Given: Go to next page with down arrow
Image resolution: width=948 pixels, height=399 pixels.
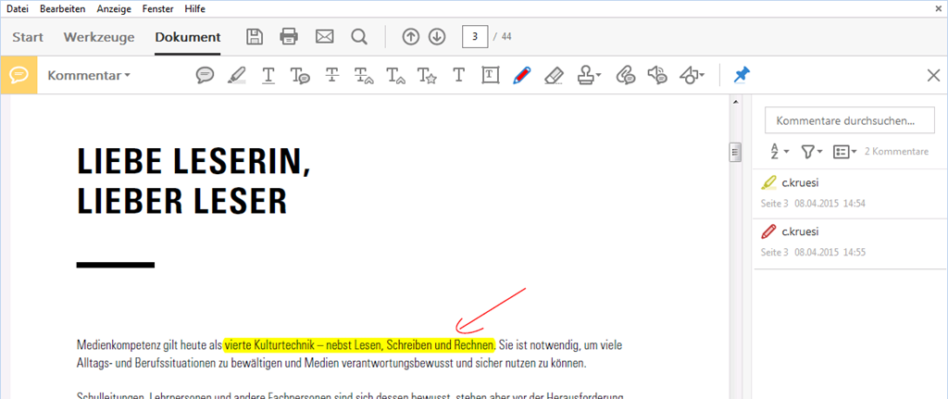Looking at the screenshot, I should coord(437,37).
